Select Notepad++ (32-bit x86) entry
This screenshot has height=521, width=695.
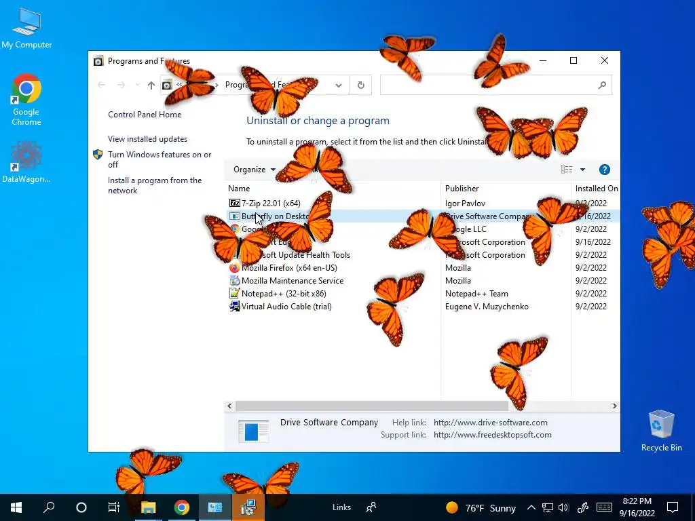tap(284, 293)
